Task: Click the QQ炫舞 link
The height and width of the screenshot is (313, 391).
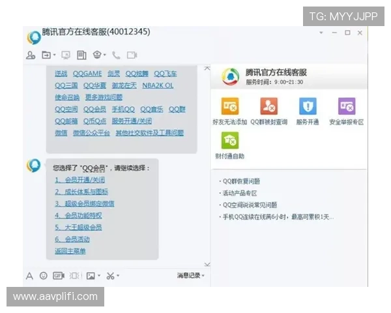Action: coord(137,74)
